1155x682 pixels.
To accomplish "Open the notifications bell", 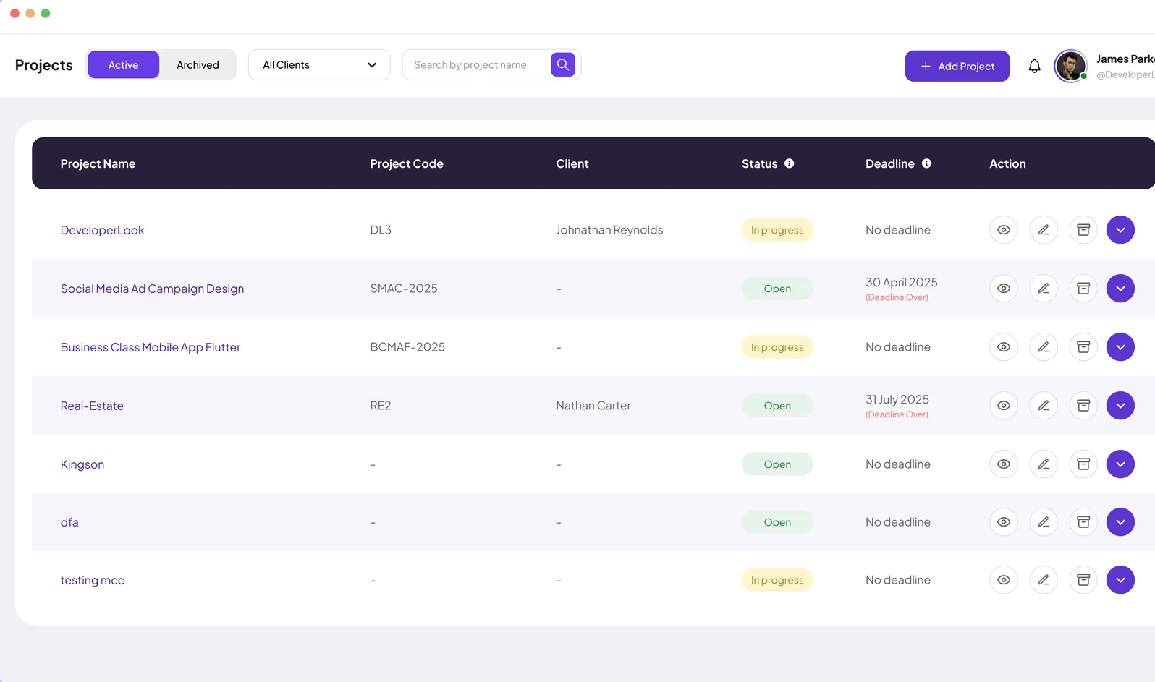I will 1035,67.
